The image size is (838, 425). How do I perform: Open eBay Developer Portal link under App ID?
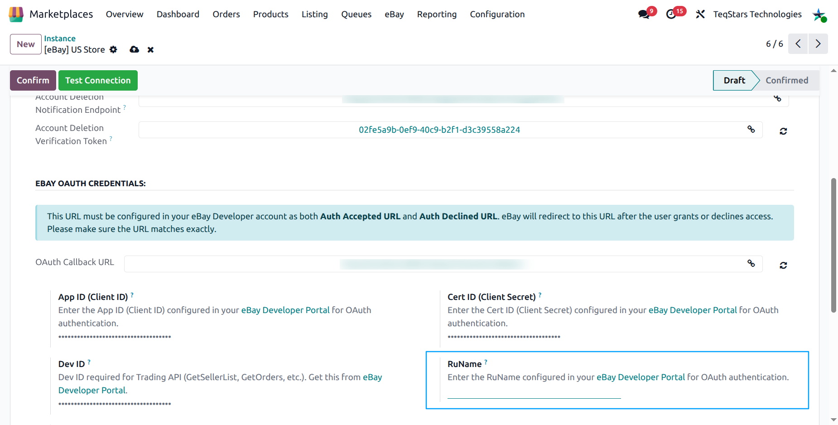(285, 310)
